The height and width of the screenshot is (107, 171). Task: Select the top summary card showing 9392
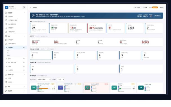coord(135,28)
